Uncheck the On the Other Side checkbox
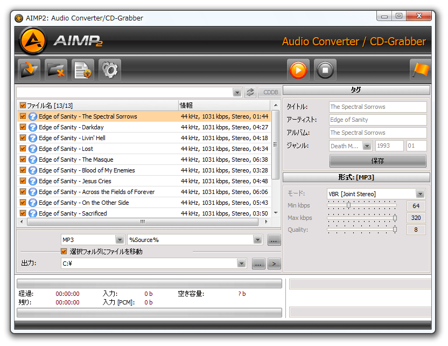448x346 pixels. point(23,203)
